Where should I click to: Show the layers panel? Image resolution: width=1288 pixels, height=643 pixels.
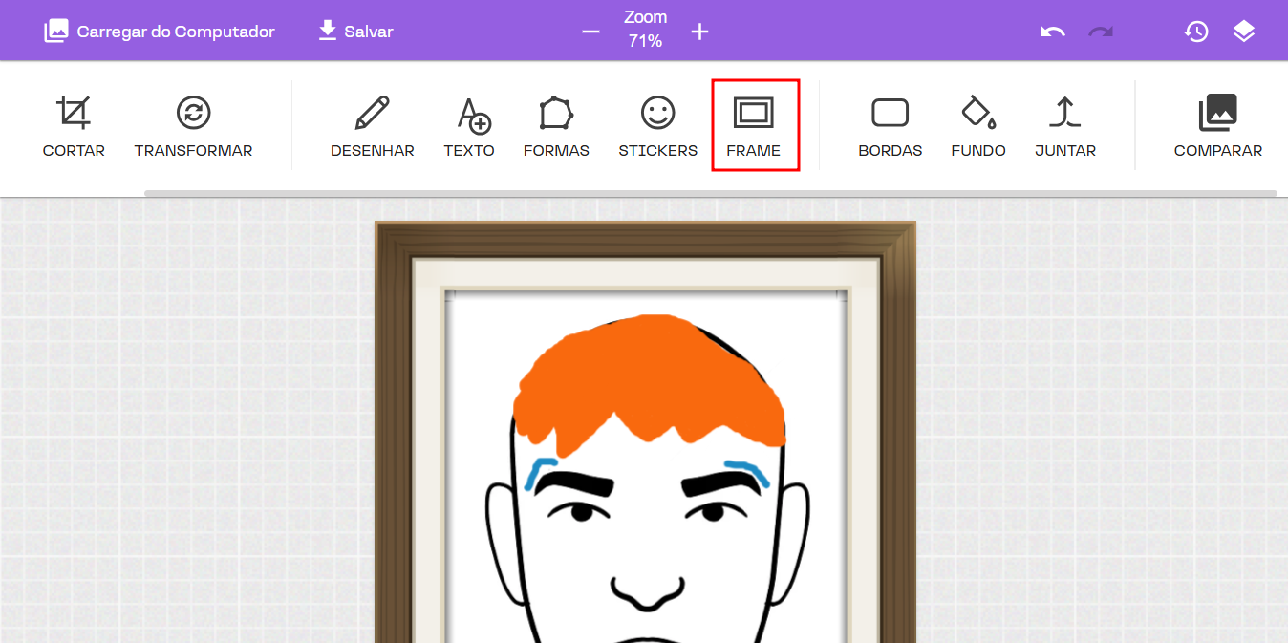coord(1243,32)
